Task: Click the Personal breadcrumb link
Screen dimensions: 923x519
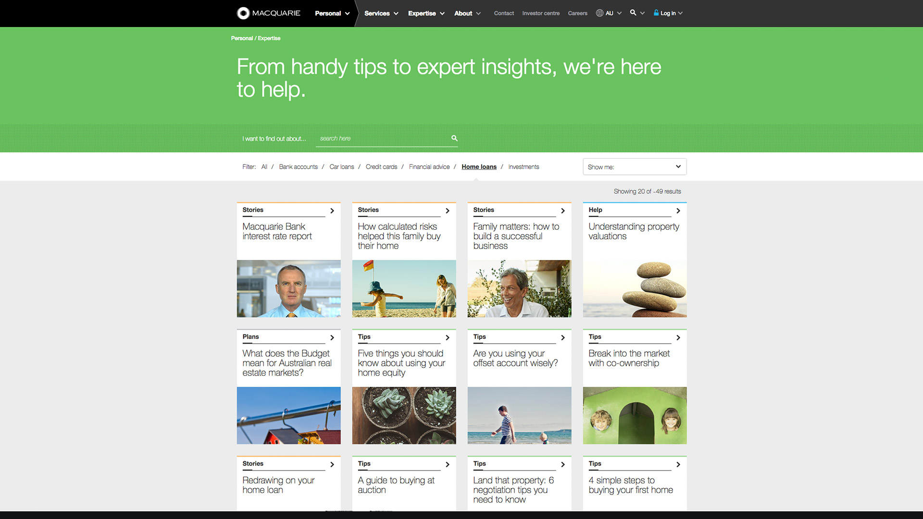Action: [x=242, y=38]
